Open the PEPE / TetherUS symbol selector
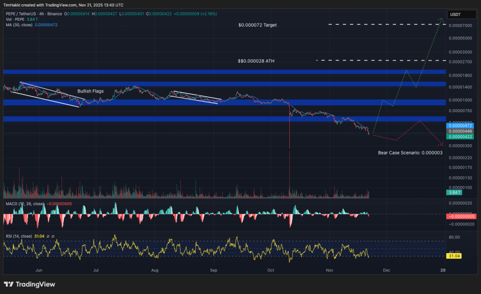The image size is (481, 294). click(21, 14)
